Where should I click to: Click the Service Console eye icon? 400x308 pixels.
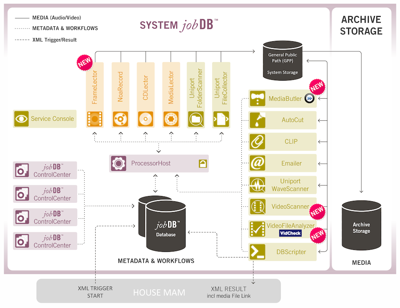tap(21, 119)
